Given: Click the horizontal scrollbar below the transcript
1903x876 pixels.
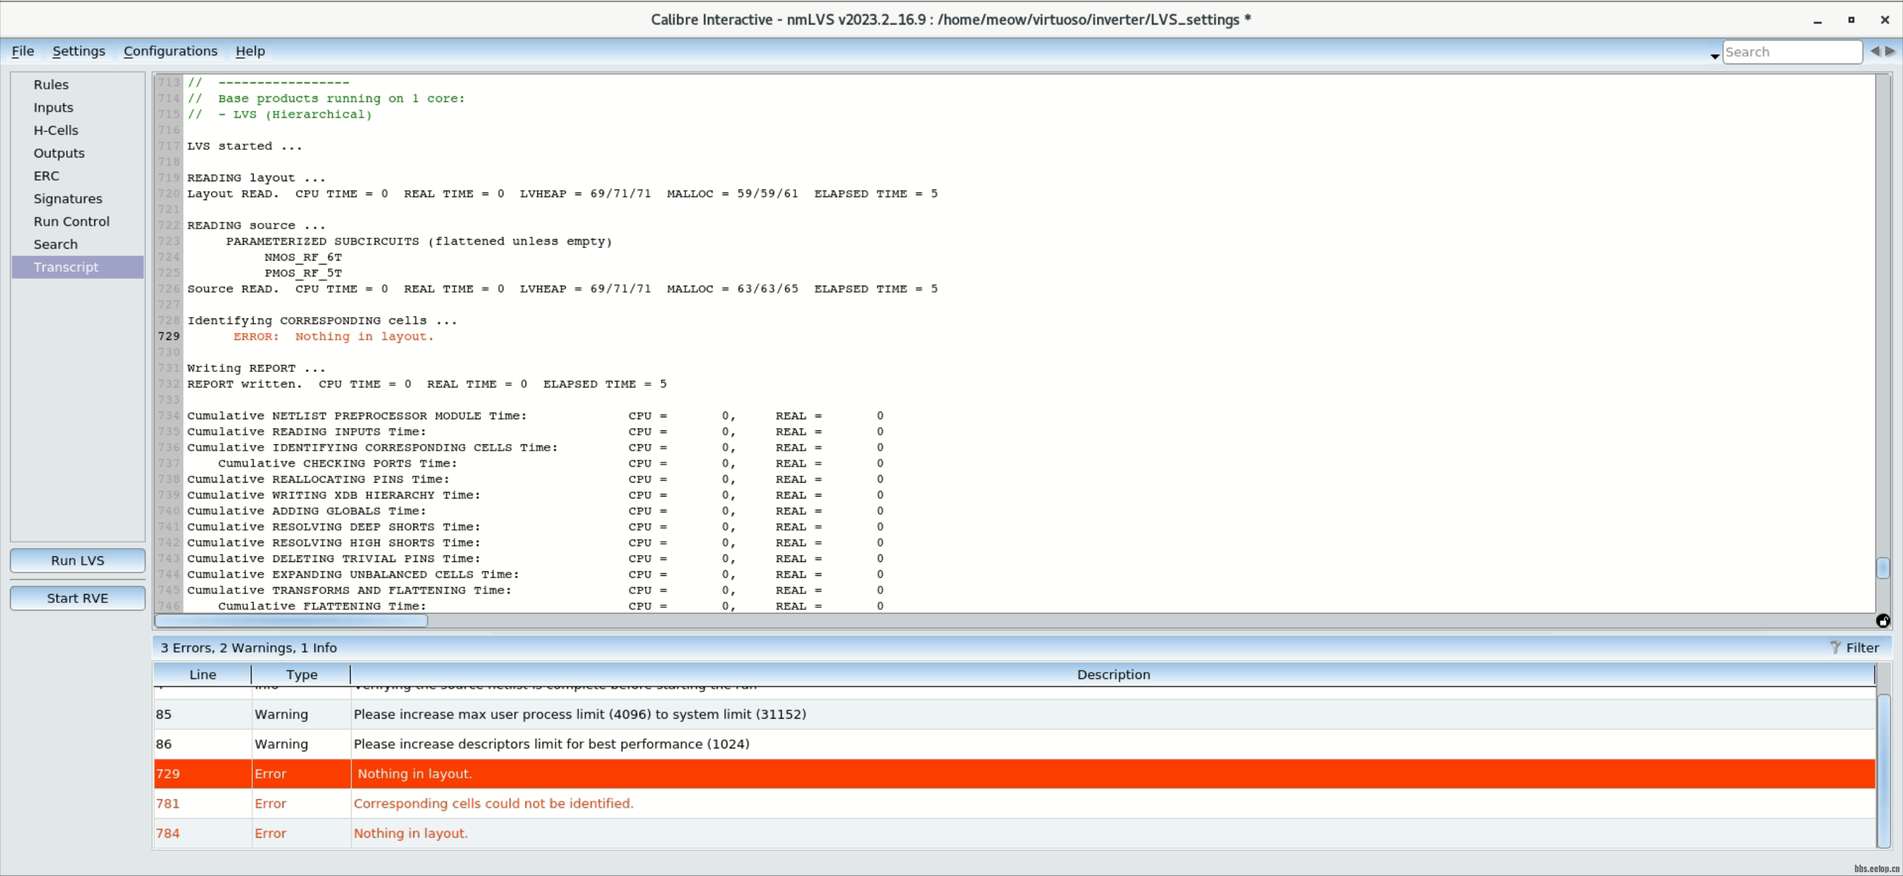Looking at the screenshot, I should click(290, 621).
